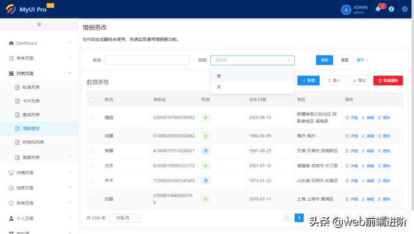Click the info circle icon in header
414x234 pixels.
point(391,9)
